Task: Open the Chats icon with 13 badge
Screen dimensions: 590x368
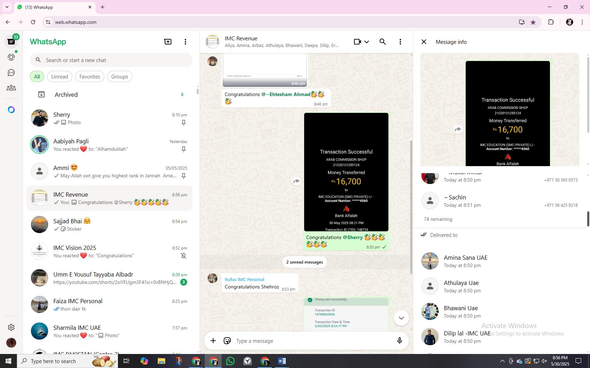Action: 11,41
